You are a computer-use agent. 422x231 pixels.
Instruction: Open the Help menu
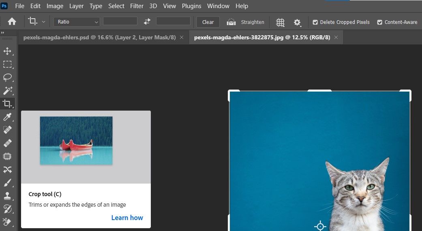[x=242, y=6]
